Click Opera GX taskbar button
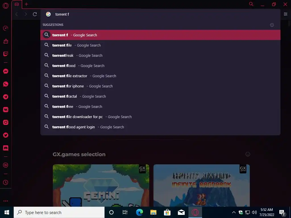The width and height of the screenshot is (291, 218). [x=195, y=212]
